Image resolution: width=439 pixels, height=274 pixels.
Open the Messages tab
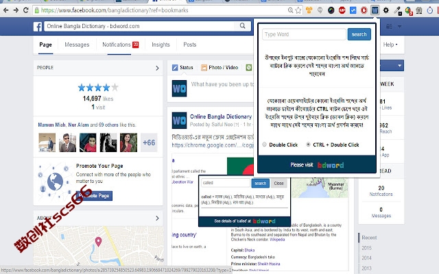click(77, 45)
